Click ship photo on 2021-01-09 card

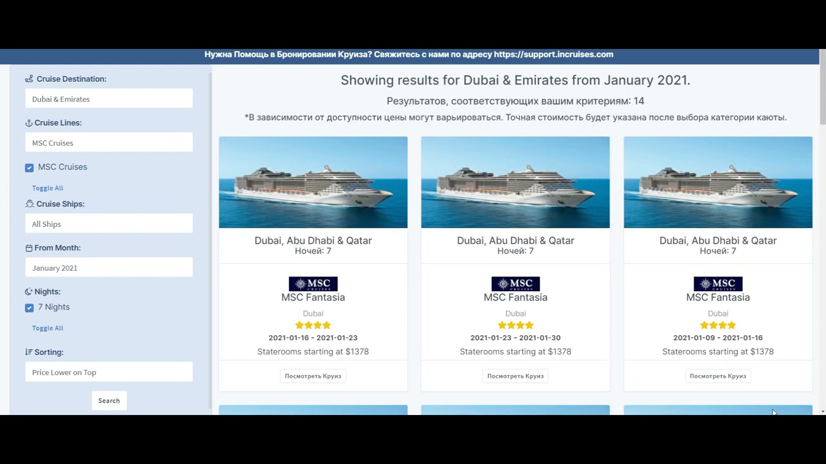pyautogui.click(x=718, y=182)
